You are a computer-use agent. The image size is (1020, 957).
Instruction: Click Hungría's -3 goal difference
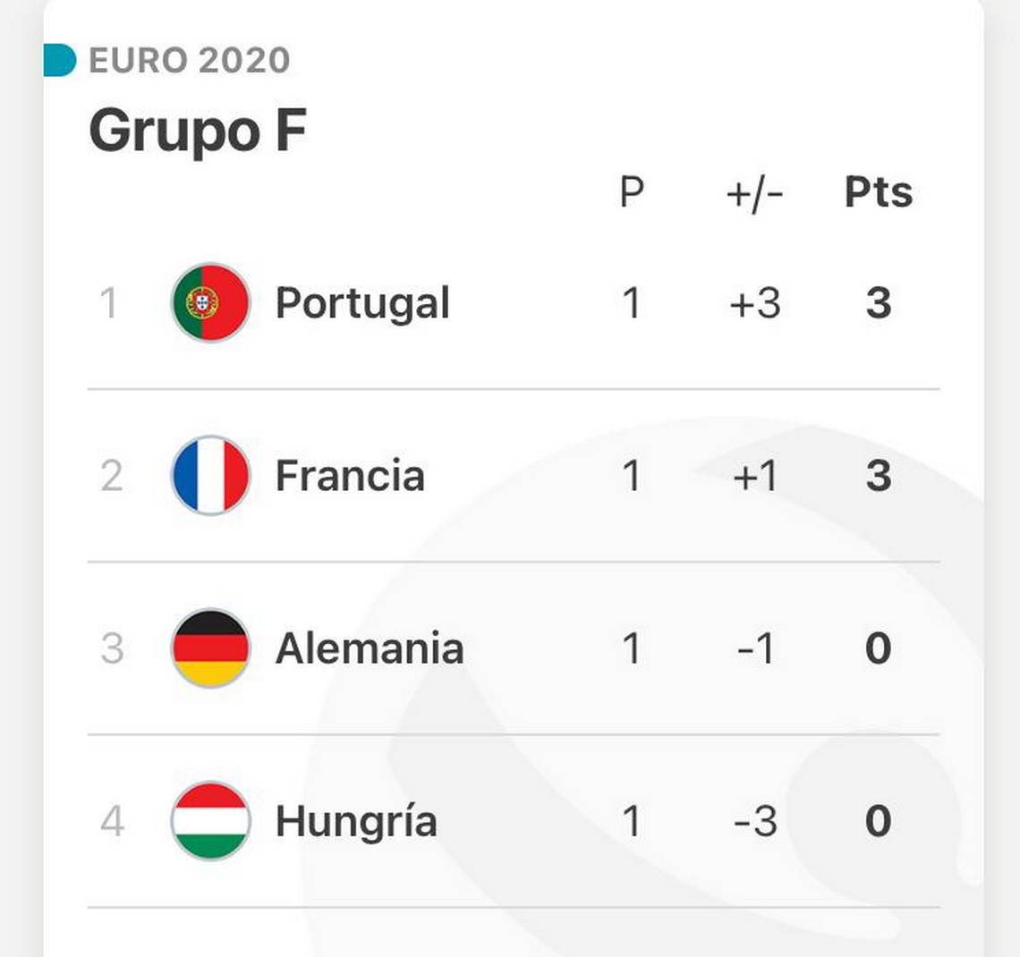tap(754, 820)
